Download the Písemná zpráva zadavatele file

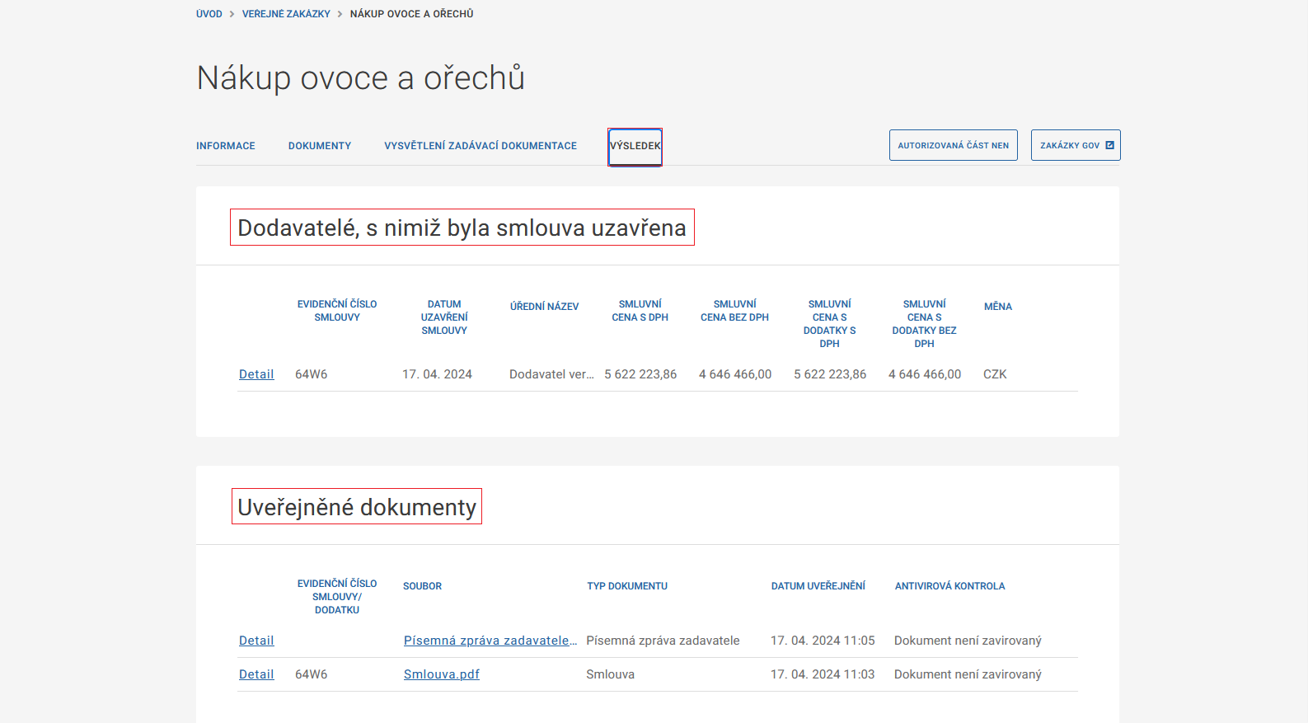(490, 641)
